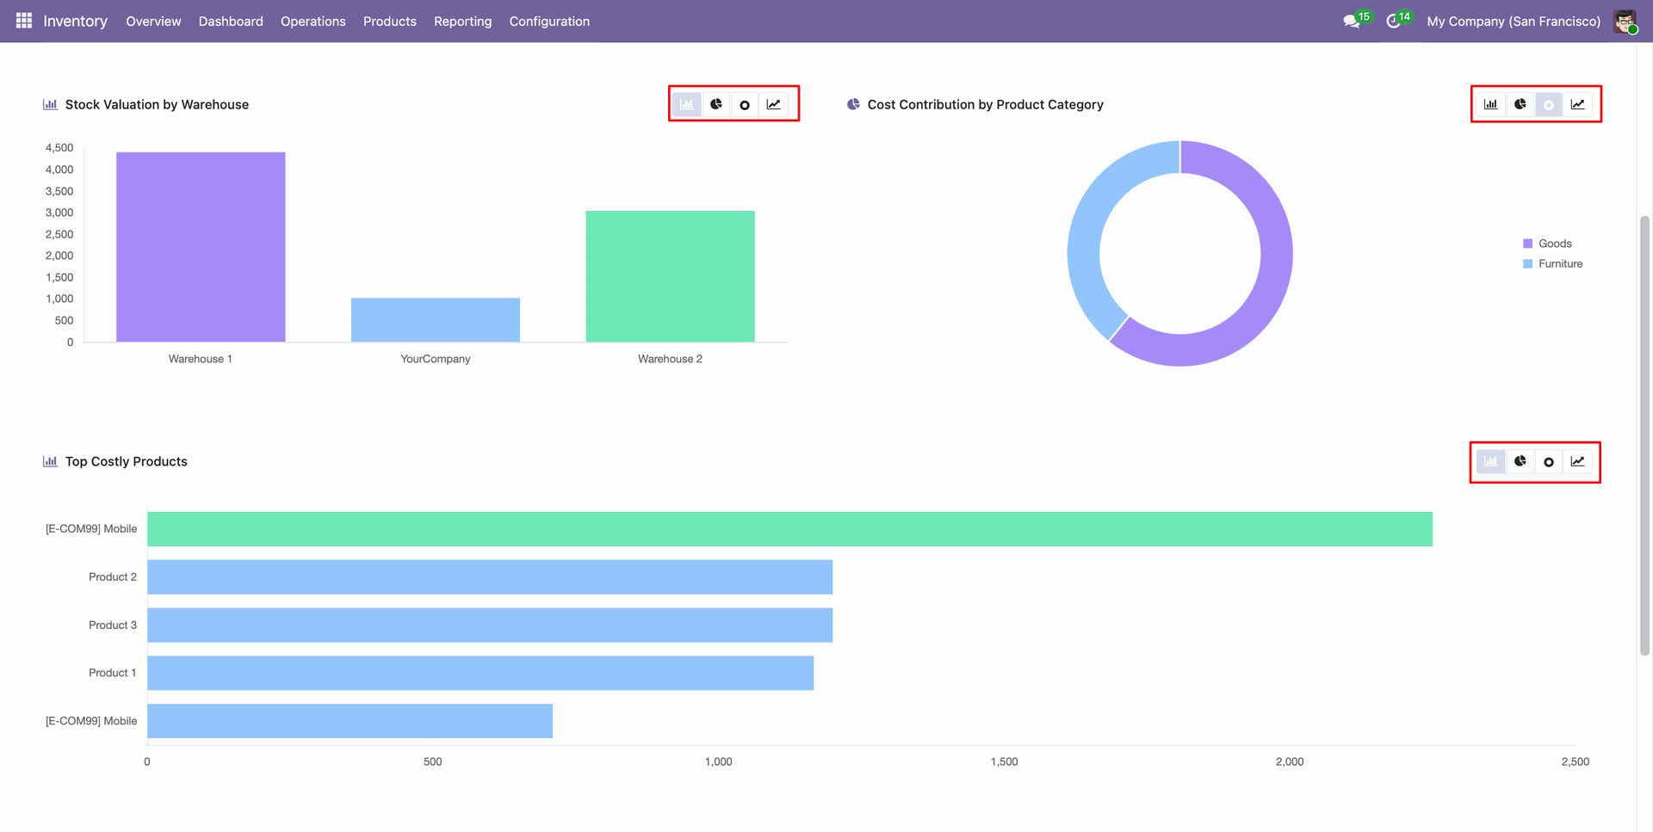Toggle the Goods legend swatch
This screenshot has height=832, width=1653.
[x=1527, y=243]
